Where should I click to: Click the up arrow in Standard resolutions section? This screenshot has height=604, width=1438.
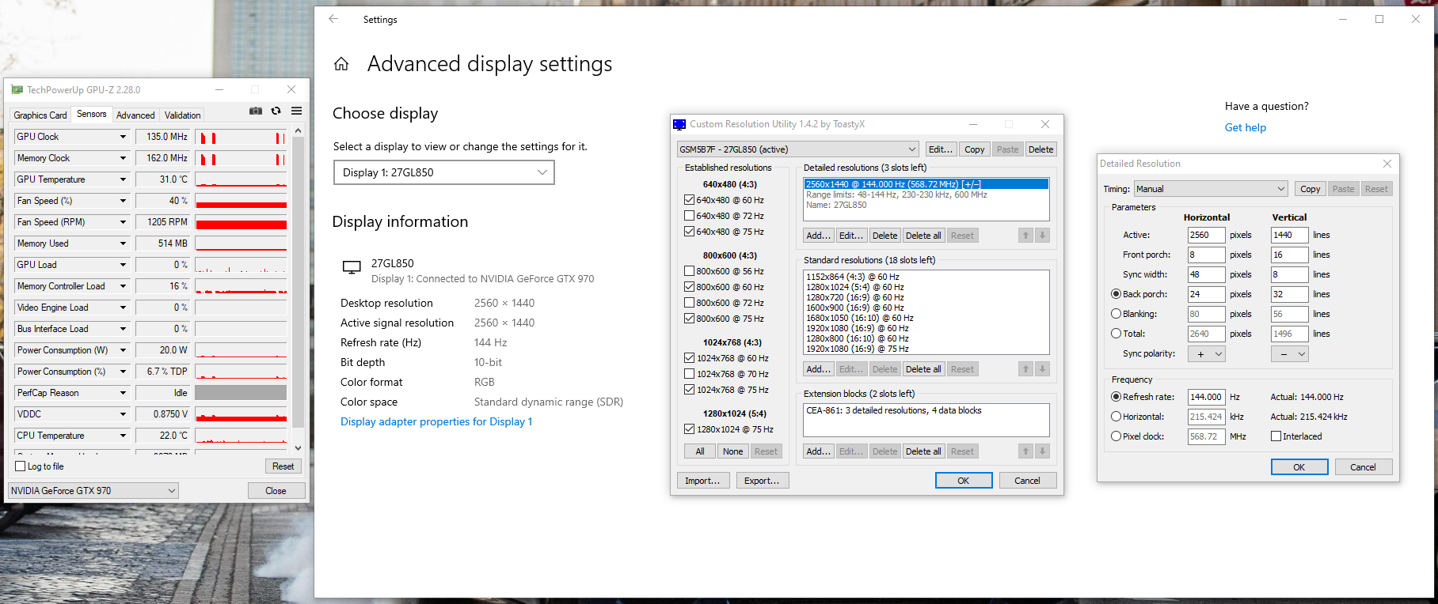[1025, 369]
